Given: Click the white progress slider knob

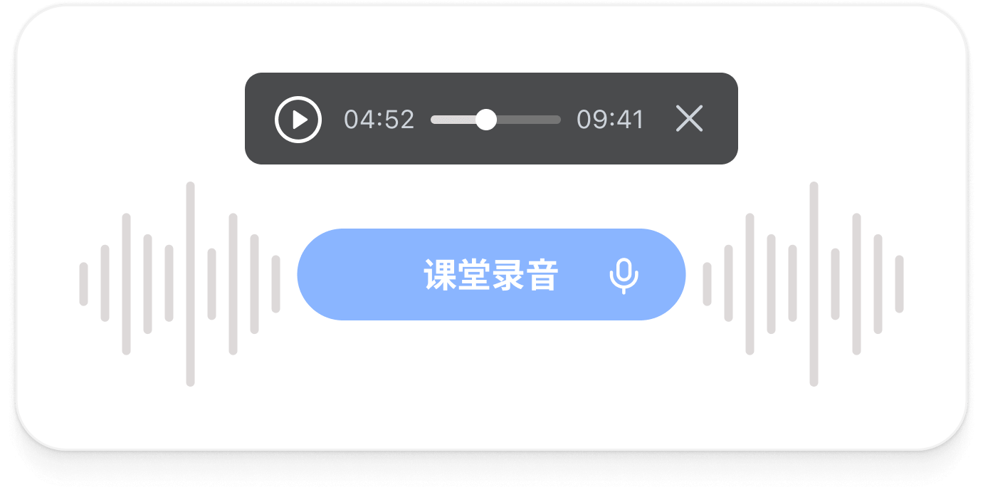Looking at the screenshot, I should tap(486, 120).
